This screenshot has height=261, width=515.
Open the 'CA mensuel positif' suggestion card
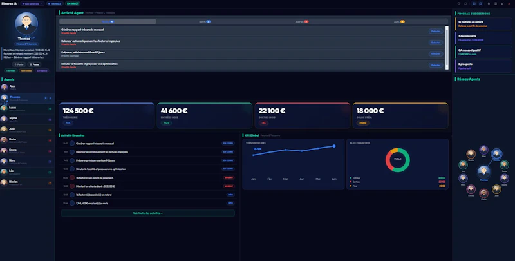click(x=483, y=52)
